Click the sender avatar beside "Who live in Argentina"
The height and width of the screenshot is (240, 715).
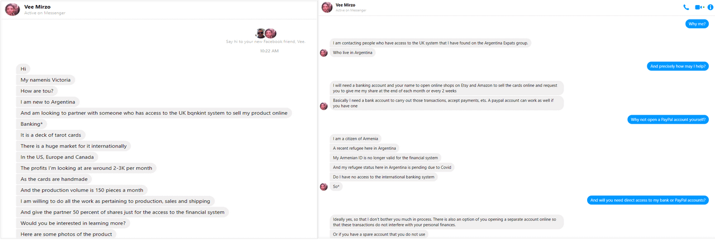coord(323,53)
